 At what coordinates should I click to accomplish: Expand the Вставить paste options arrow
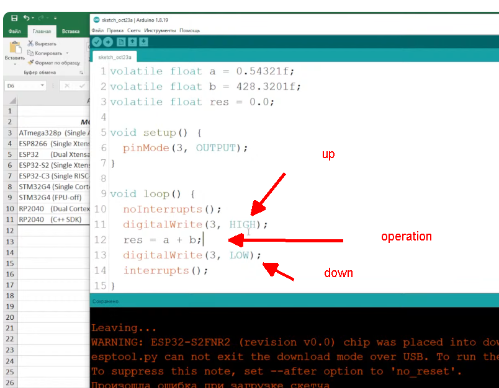point(15,64)
